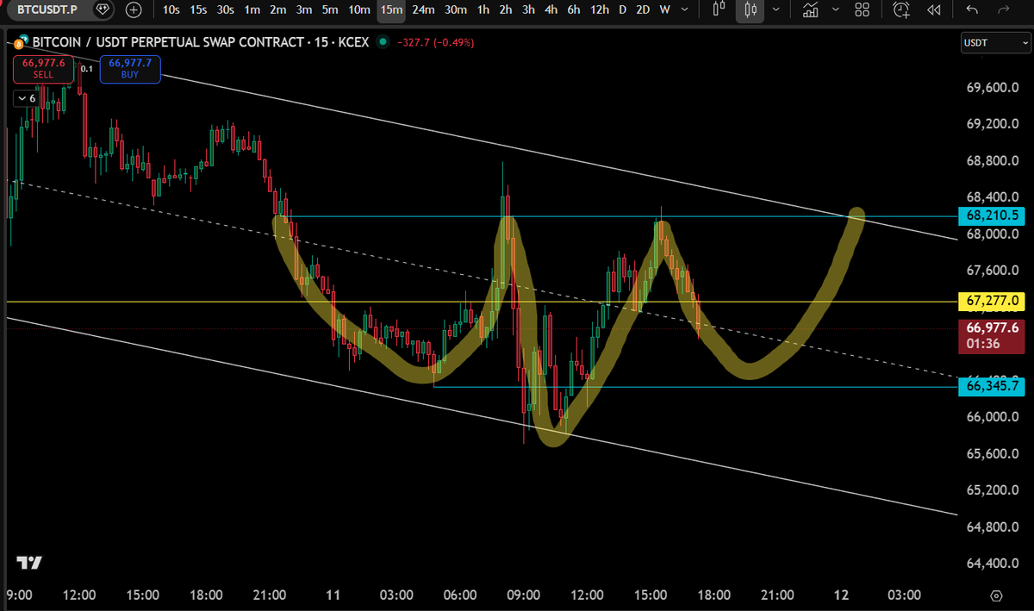The image size is (1034, 611).
Task: Start bar replay with the rewind icon
Action: 933,9
